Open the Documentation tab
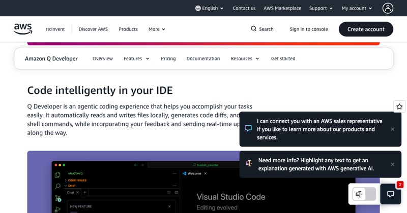Screen dimensions: 407x213 (x=203, y=58)
